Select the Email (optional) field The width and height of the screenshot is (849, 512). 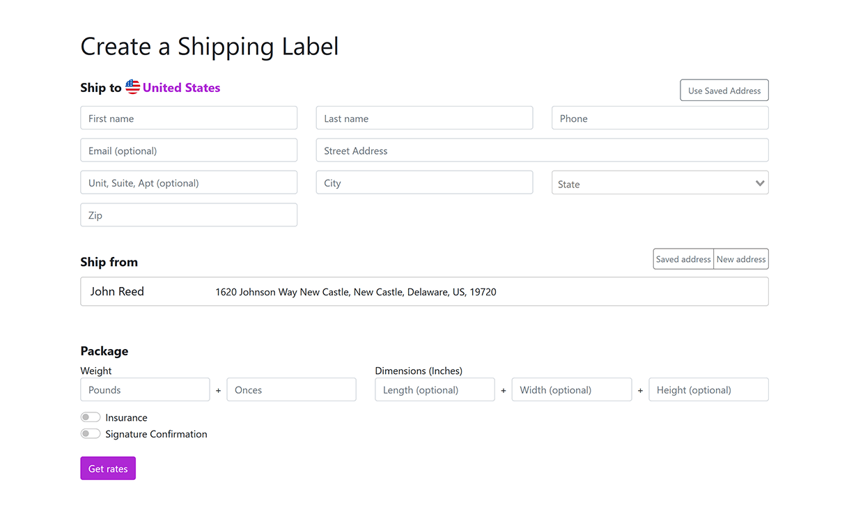(189, 150)
